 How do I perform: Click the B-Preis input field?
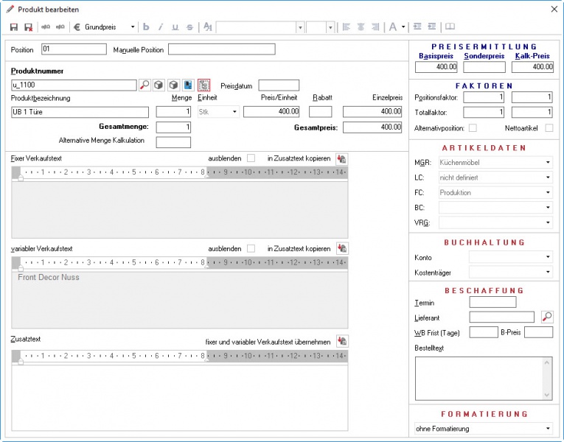[x=538, y=332]
